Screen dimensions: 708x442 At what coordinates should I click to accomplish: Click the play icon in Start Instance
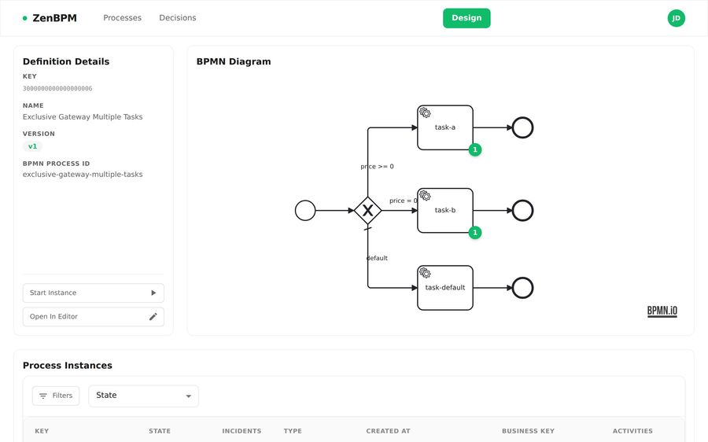pos(153,293)
